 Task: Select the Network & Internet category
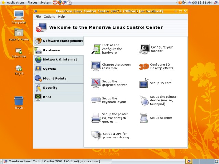(x=59, y=60)
